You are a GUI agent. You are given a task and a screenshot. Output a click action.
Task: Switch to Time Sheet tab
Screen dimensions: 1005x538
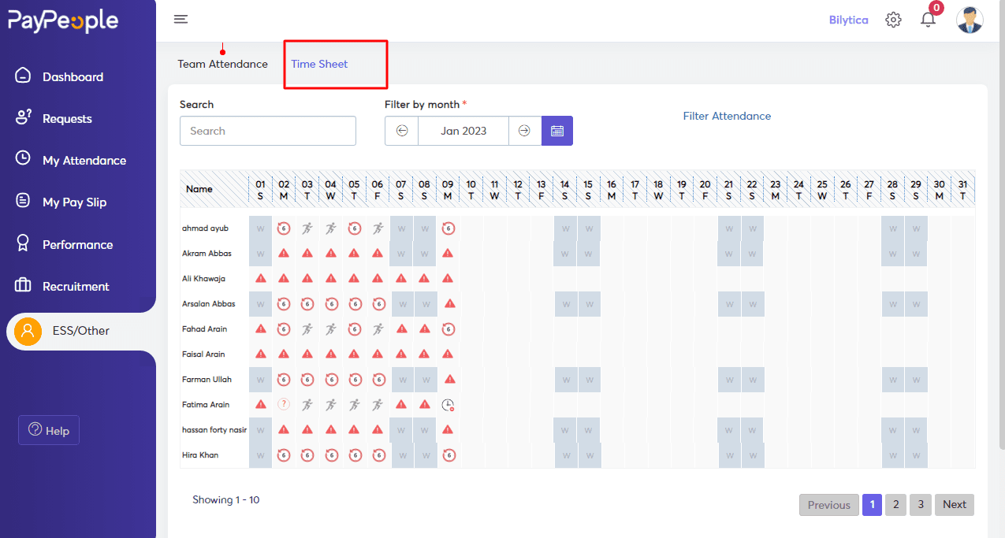tap(319, 64)
